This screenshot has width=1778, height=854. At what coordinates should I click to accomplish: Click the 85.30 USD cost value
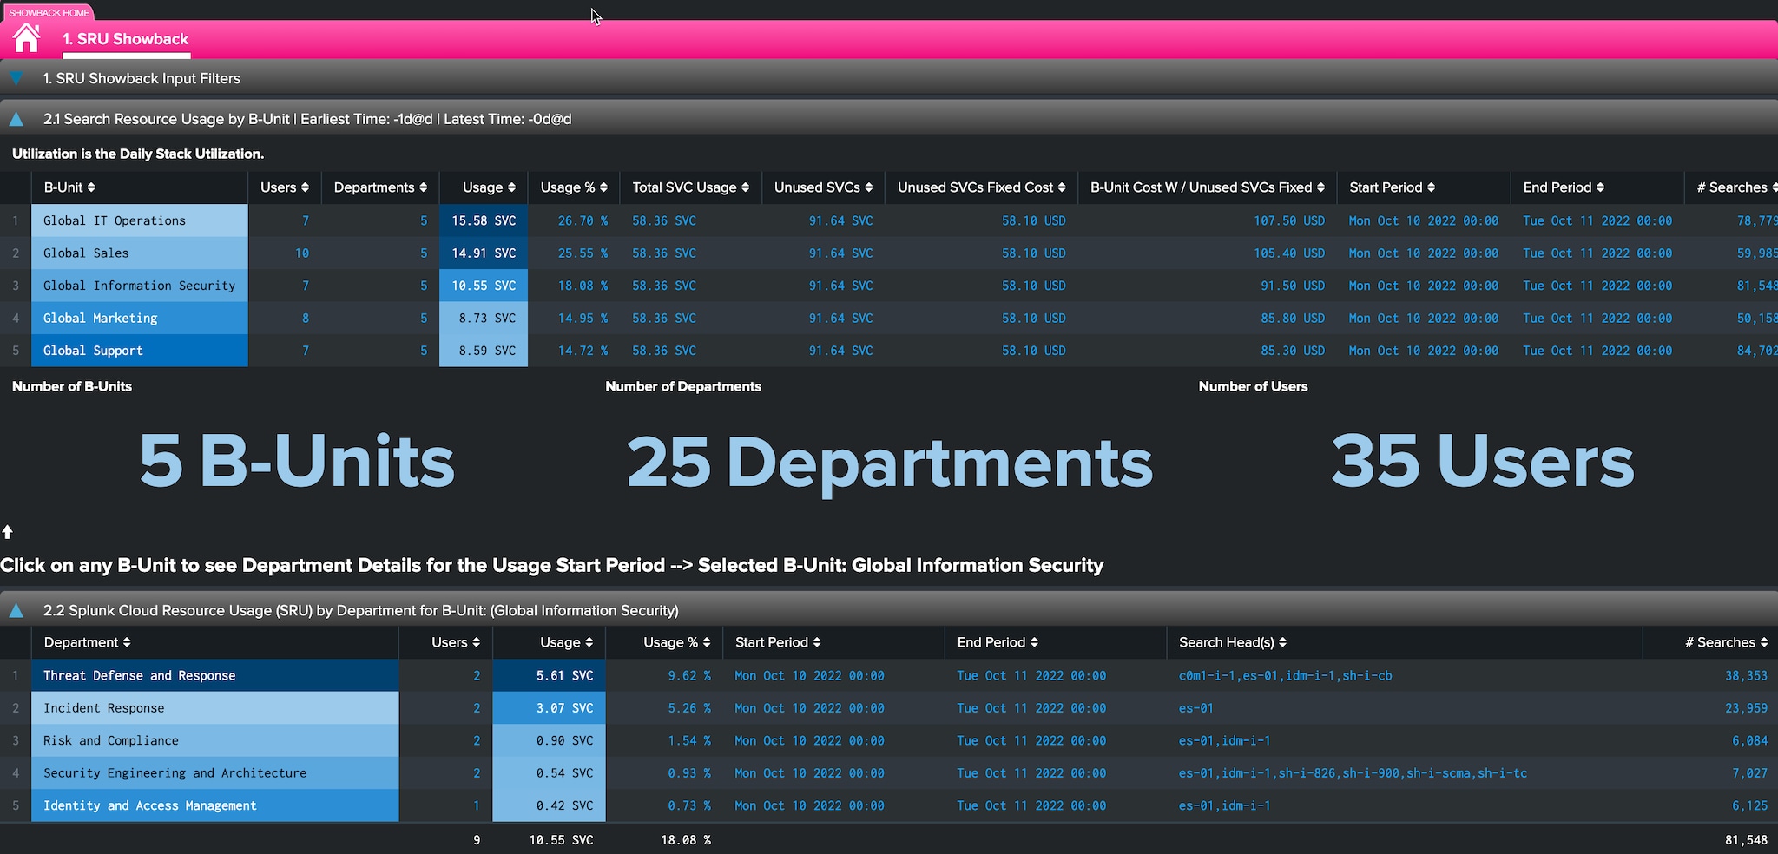click(1293, 351)
